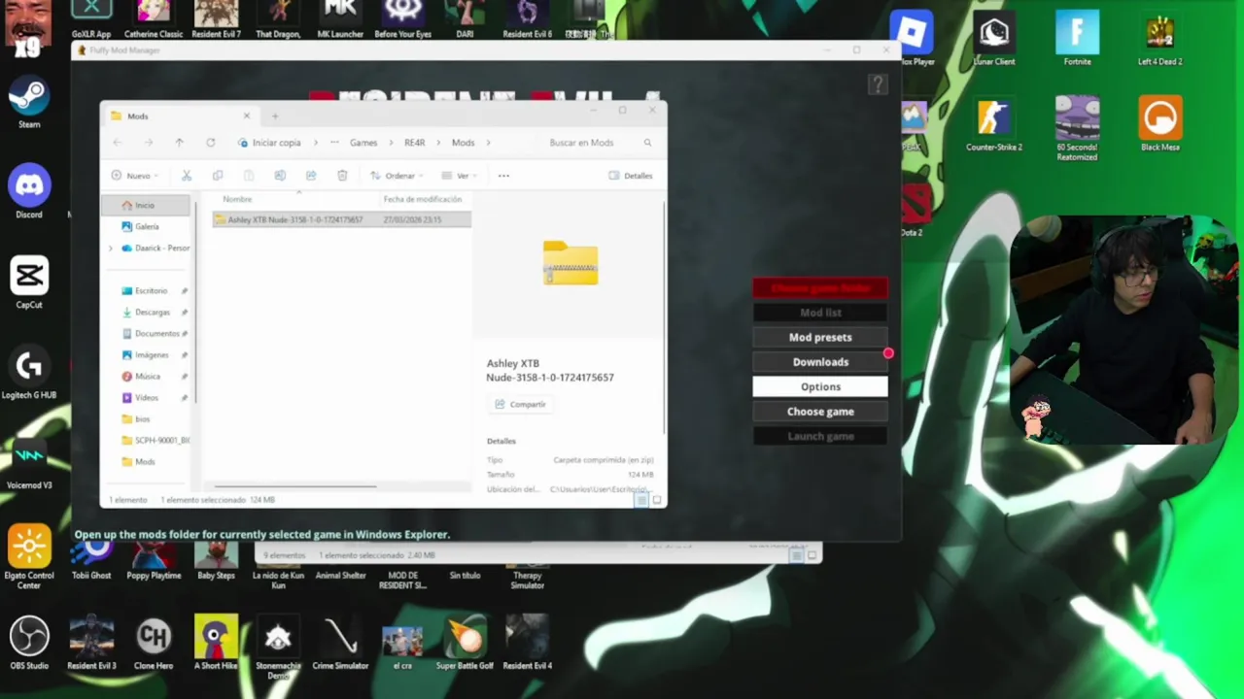
Task: Select Galería in the navigation pane
Action: pyautogui.click(x=147, y=226)
